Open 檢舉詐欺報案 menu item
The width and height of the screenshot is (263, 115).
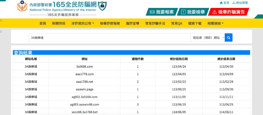(110, 23)
